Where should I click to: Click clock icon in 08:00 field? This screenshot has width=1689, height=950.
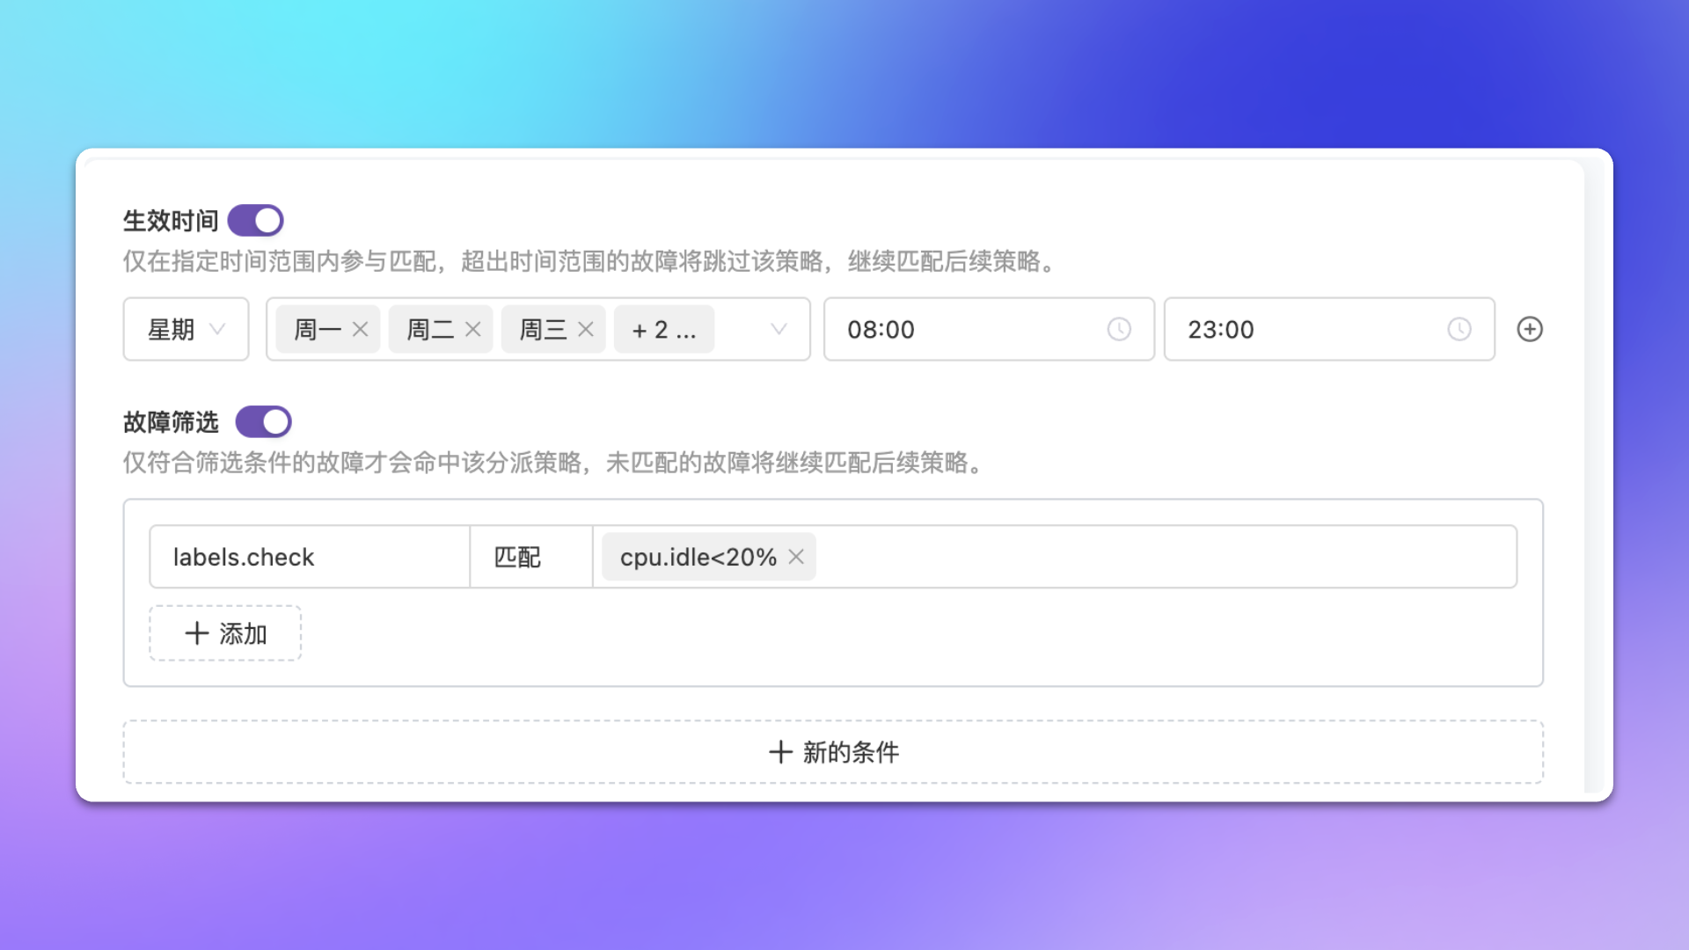(1118, 330)
